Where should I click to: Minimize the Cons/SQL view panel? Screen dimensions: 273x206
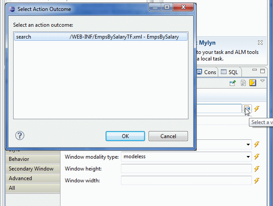coord(255,70)
